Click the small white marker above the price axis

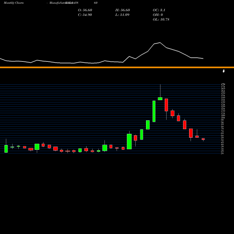(224, 71)
